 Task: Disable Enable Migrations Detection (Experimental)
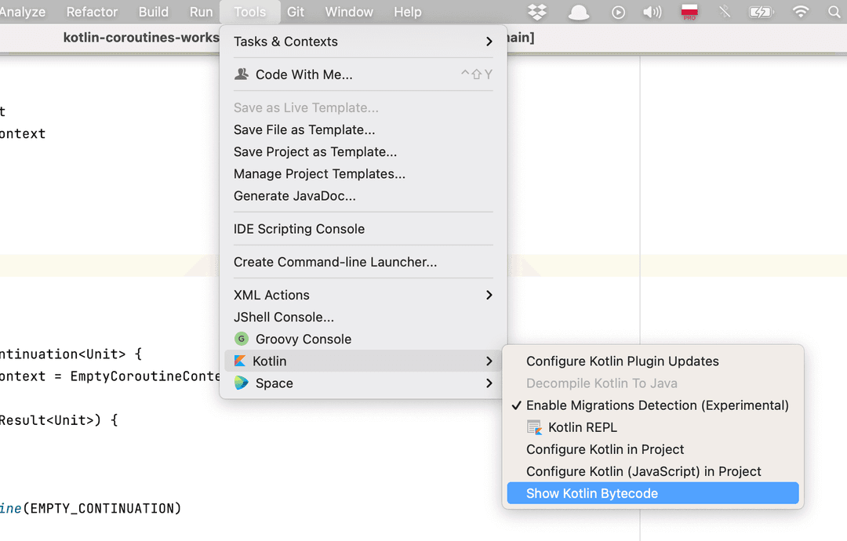point(656,405)
